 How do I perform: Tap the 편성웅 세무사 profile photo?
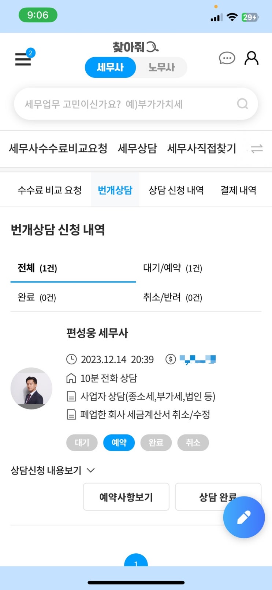point(31,388)
